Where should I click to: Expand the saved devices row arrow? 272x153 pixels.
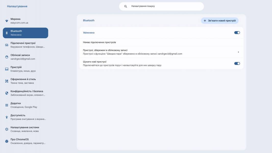click(238, 52)
